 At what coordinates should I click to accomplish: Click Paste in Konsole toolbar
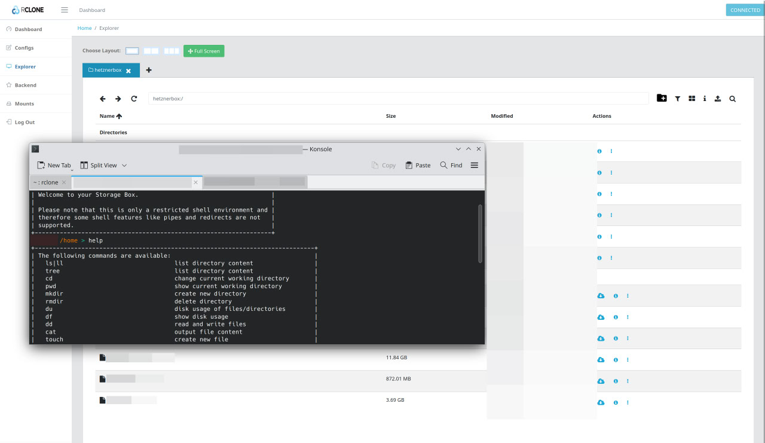click(418, 165)
